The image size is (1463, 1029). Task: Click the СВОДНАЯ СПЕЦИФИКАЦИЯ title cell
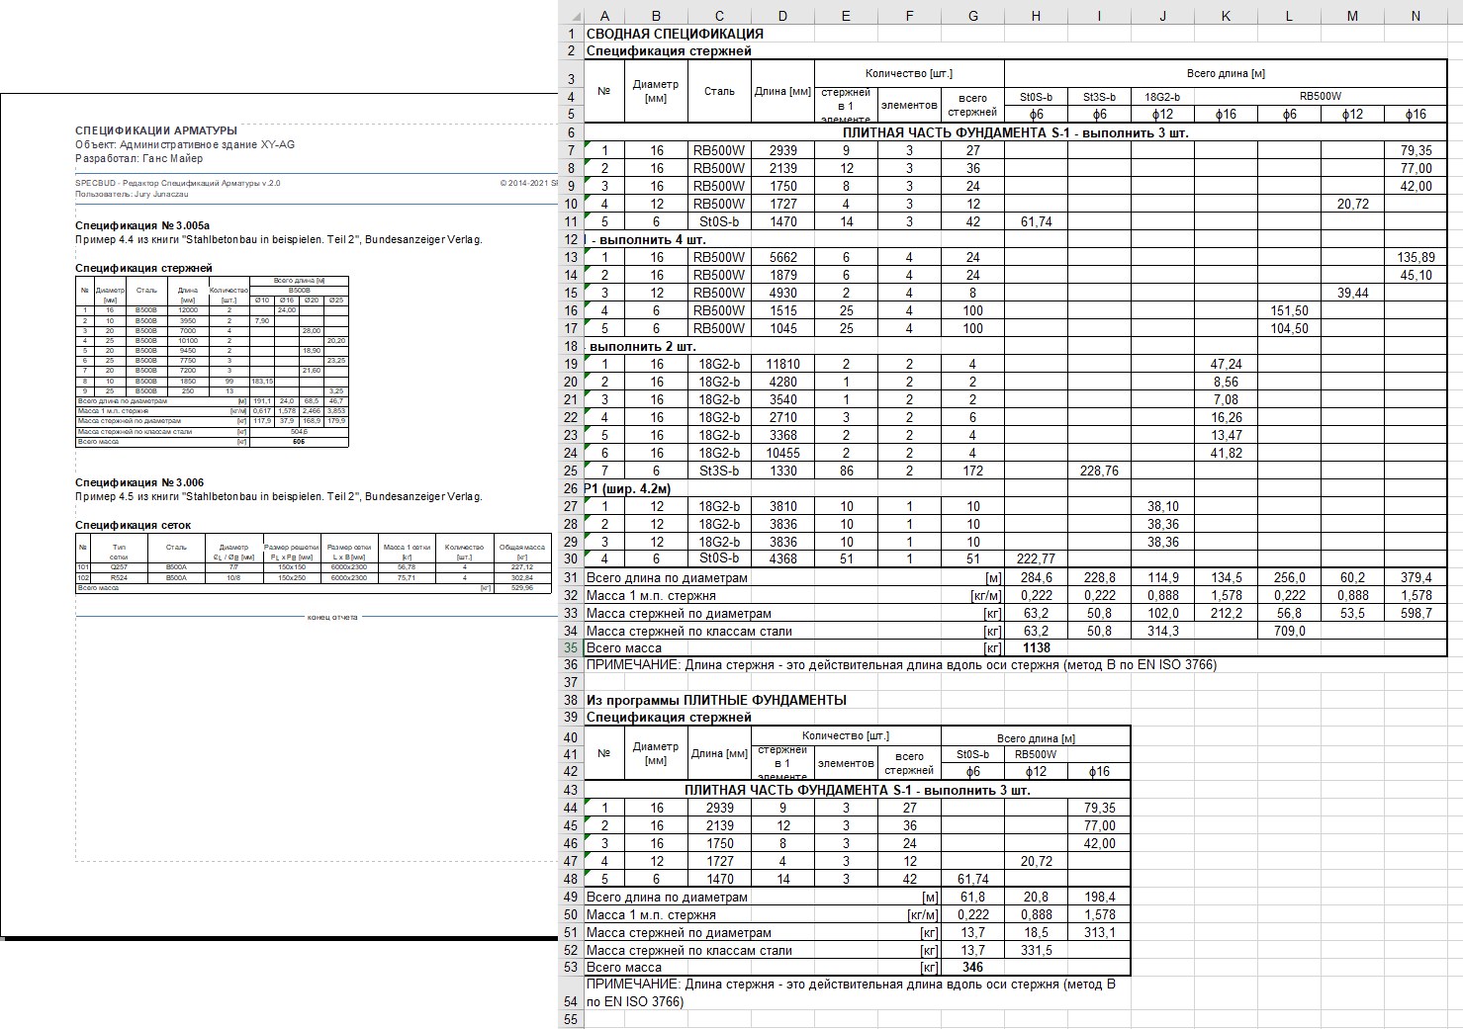(x=675, y=34)
